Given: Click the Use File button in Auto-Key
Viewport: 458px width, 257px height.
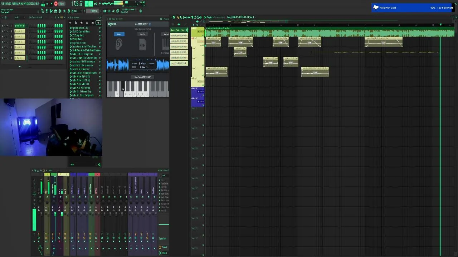Looking at the screenshot, I should pos(143,34).
